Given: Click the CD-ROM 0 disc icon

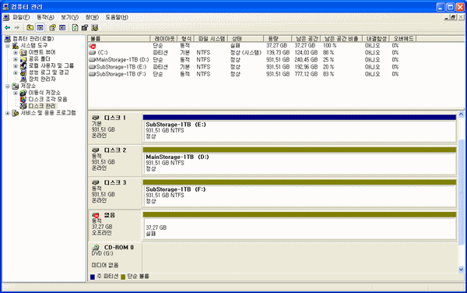Looking at the screenshot, I should [95, 247].
